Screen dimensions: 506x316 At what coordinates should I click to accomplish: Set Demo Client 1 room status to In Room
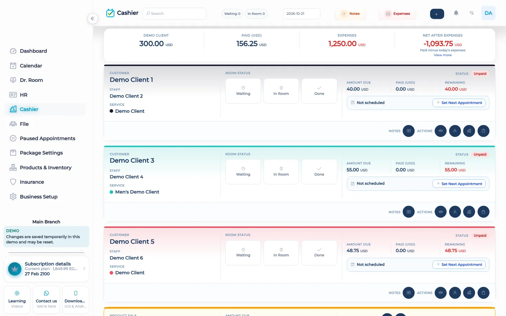coord(281,91)
